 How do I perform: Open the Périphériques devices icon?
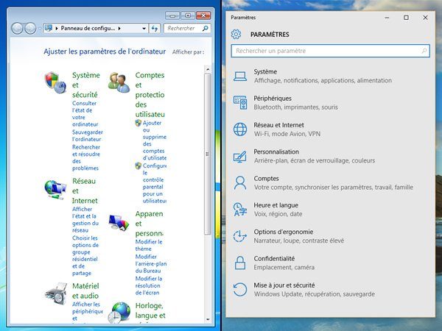pyautogui.click(x=240, y=102)
